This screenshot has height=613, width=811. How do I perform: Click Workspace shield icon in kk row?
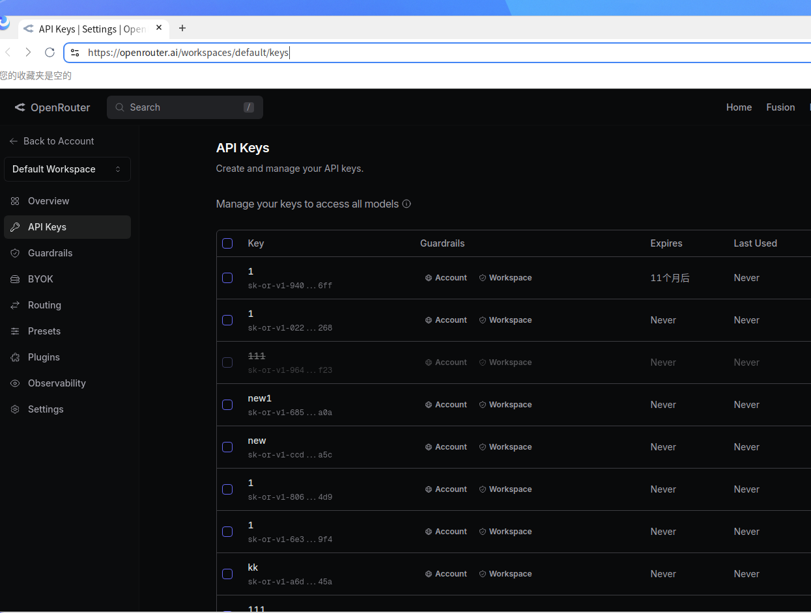483,574
